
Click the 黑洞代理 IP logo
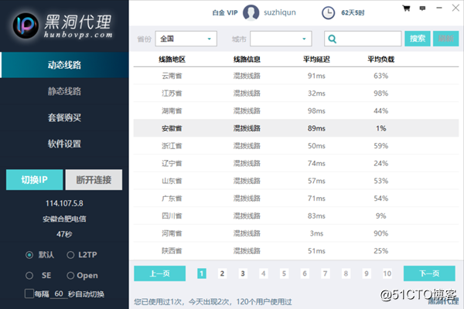[26, 25]
